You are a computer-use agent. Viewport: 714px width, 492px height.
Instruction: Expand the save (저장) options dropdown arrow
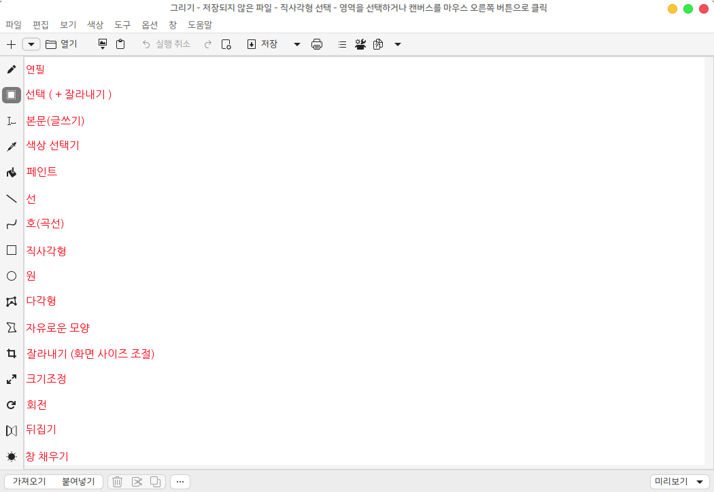click(296, 44)
